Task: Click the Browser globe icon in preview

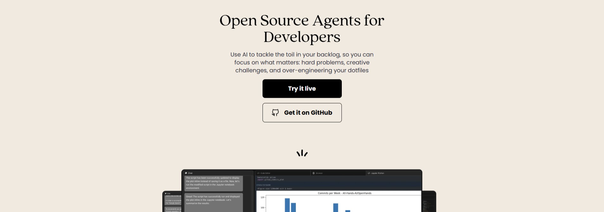Action: (x=314, y=173)
